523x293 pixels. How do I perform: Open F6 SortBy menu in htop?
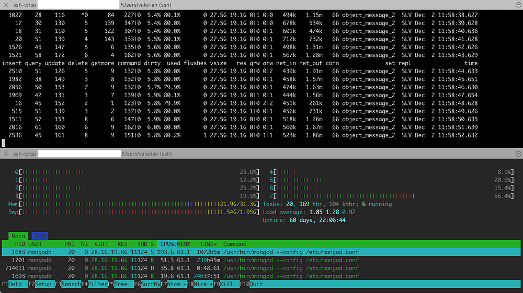pos(147,284)
